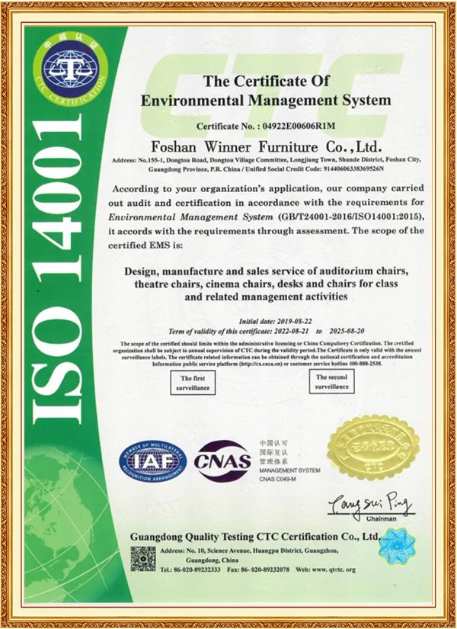The height and width of the screenshot is (629, 457).
Task: Click "CNAS C049-M" code
Action: tap(277, 479)
